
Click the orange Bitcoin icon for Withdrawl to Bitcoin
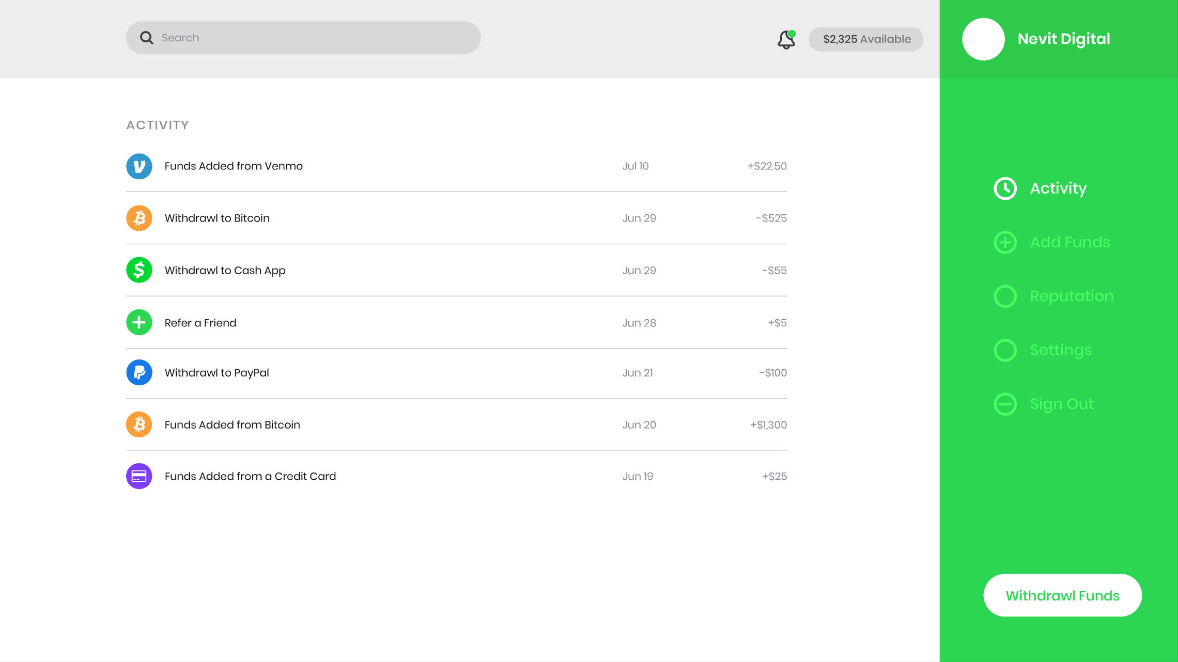tap(139, 218)
